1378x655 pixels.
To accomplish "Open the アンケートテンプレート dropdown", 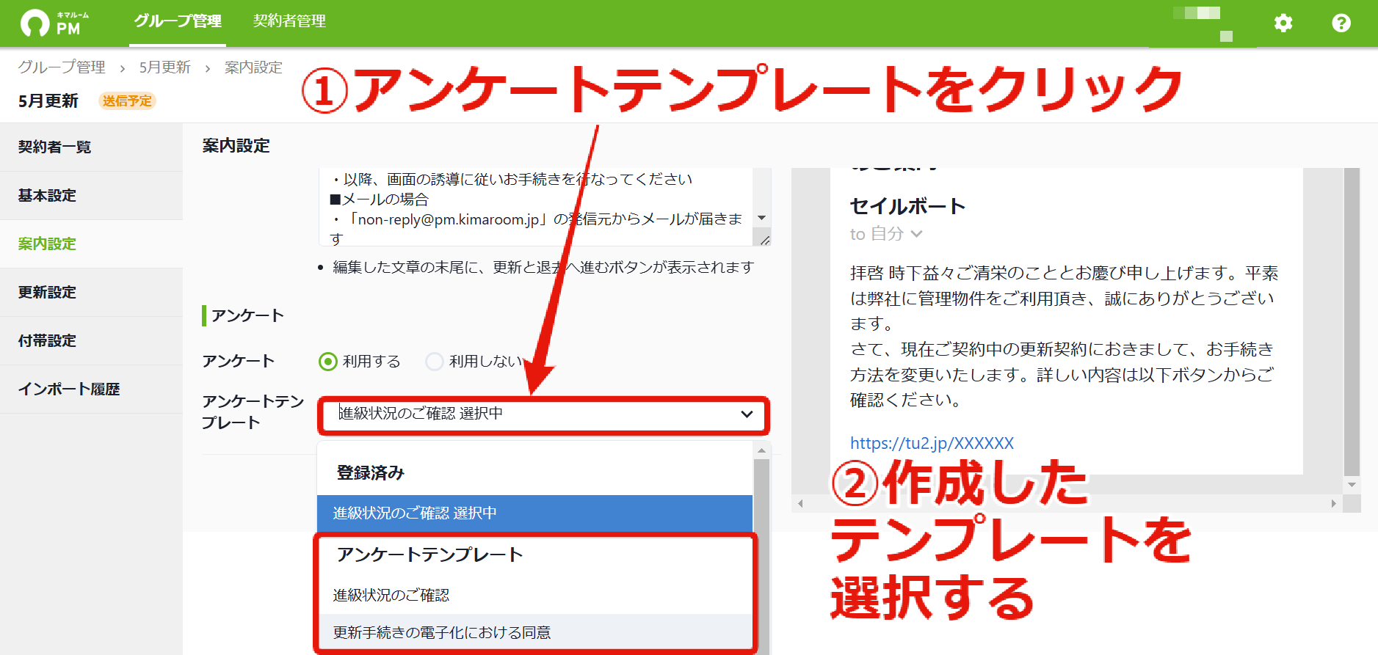I will 544,414.
